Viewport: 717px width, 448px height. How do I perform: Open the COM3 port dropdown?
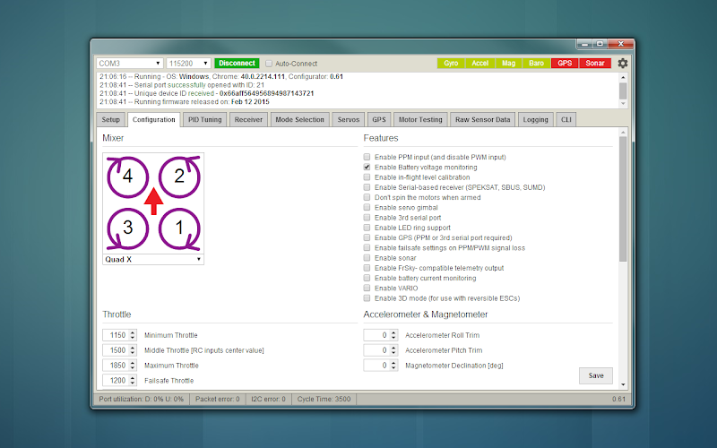pos(130,63)
